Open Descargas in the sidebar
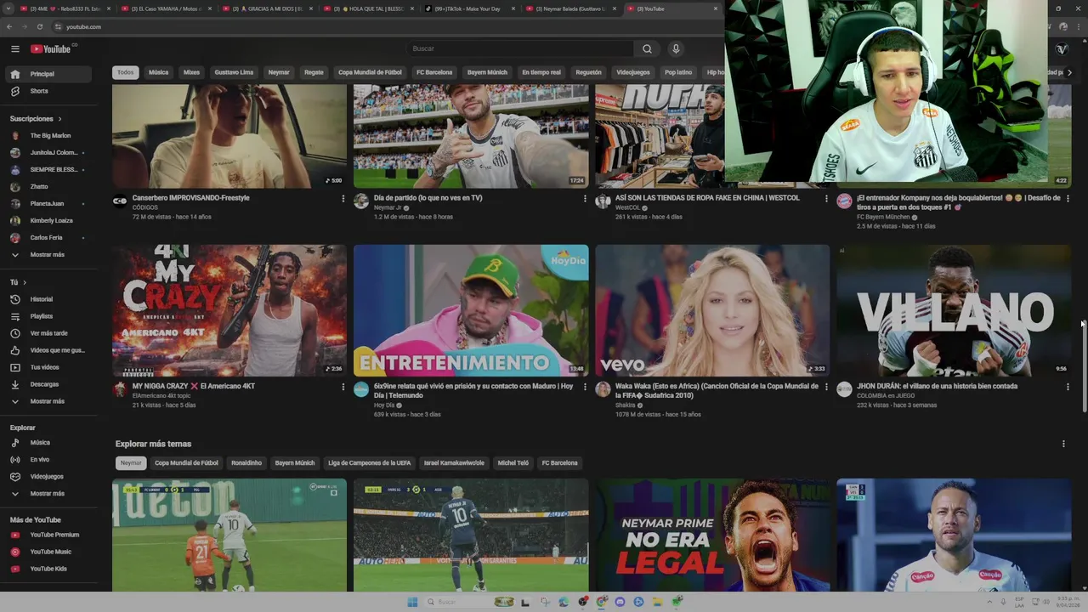The image size is (1088, 612). [x=49, y=384]
